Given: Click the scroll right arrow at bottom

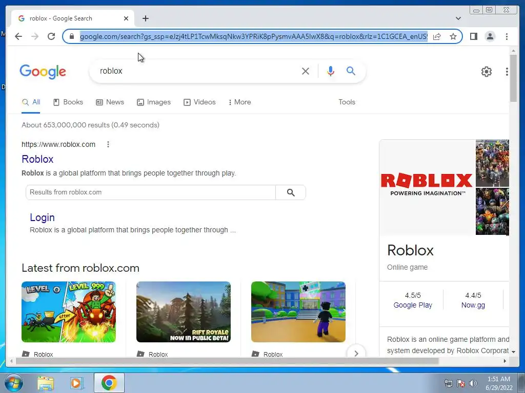Looking at the screenshot, I should pos(505,361).
